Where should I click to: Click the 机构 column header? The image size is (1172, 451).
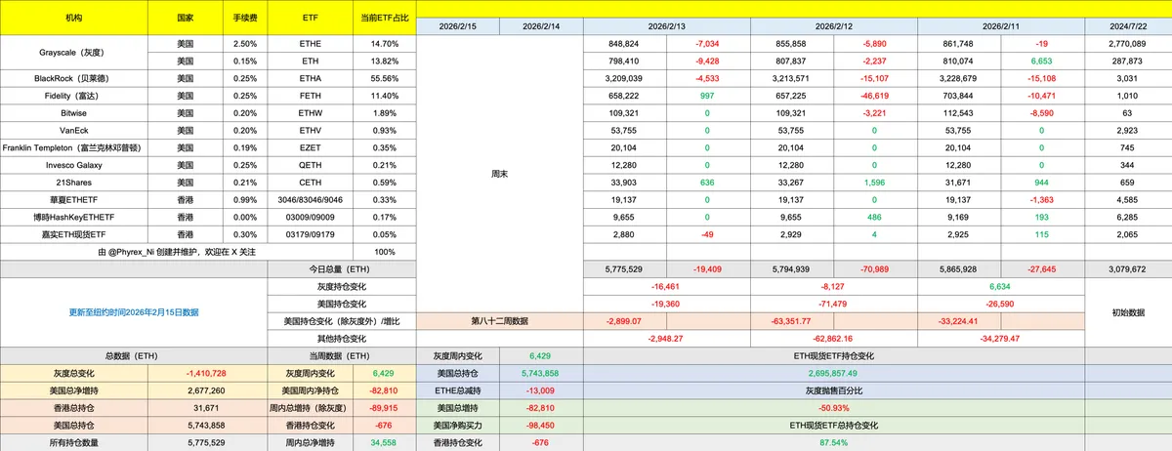pyautogui.click(x=74, y=19)
